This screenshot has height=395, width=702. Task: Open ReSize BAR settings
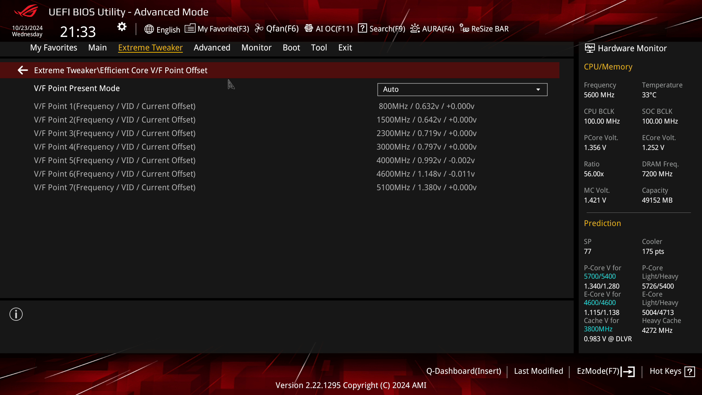pos(484,29)
